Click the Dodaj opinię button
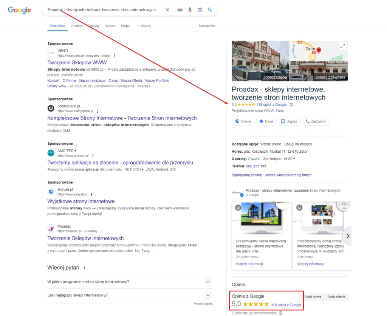This screenshot has height=316, width=387. [313, 296]
